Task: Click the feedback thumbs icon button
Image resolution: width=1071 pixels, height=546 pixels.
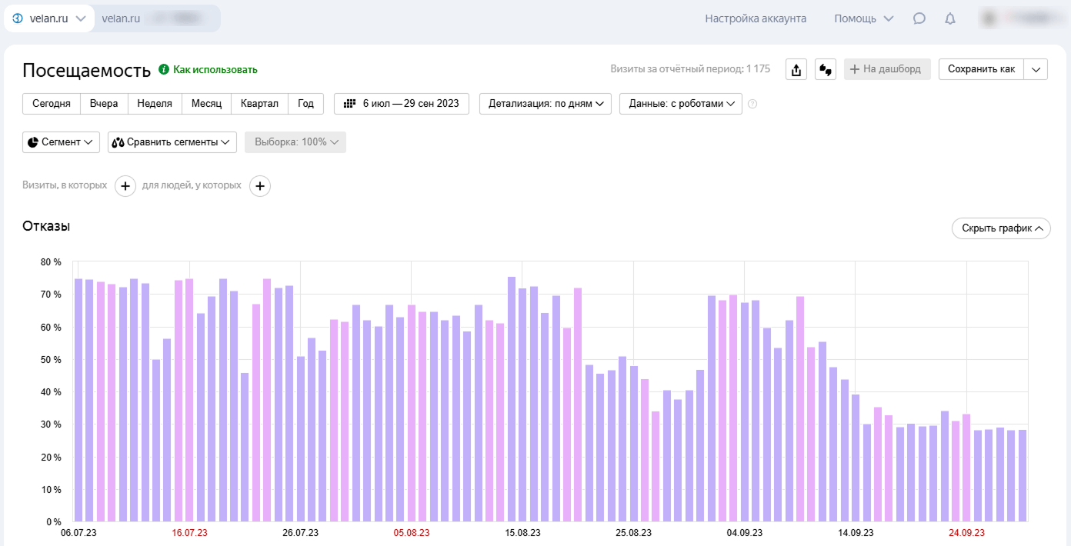Action: point(826,69)
